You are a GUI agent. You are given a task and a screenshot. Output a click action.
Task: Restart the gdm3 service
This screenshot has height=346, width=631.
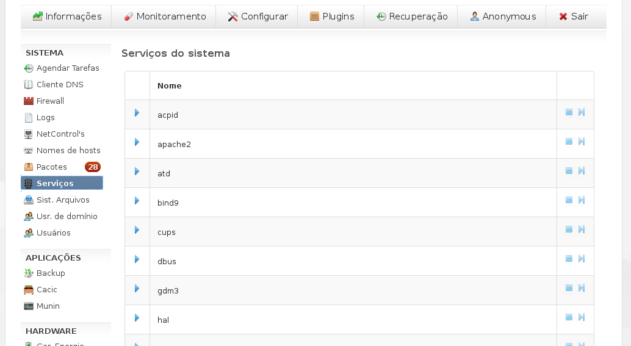[582, 288]
